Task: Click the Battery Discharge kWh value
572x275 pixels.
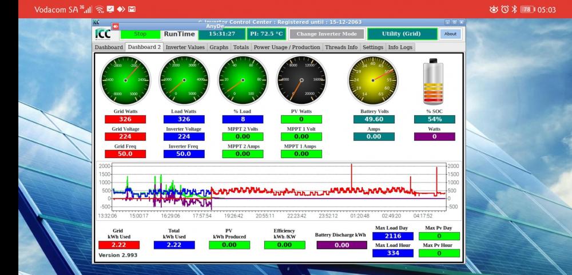Action: [x=342, y=245]
